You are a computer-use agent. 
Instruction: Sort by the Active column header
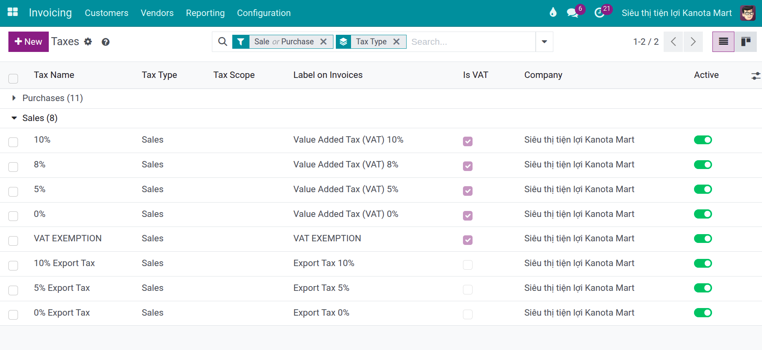click(706, 75)
